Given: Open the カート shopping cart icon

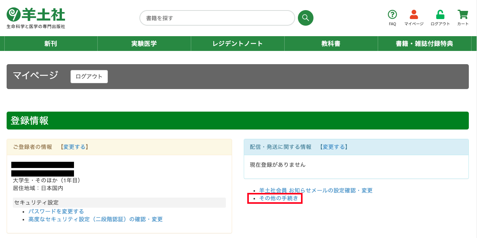Looking at the screenshot, I should (x=463, y=15).
